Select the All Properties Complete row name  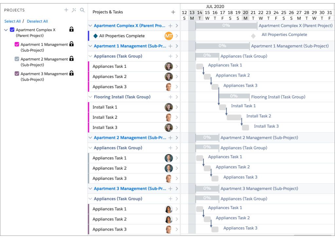pos(122,36)
